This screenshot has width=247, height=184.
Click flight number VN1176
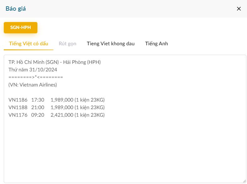pos(18,115)
